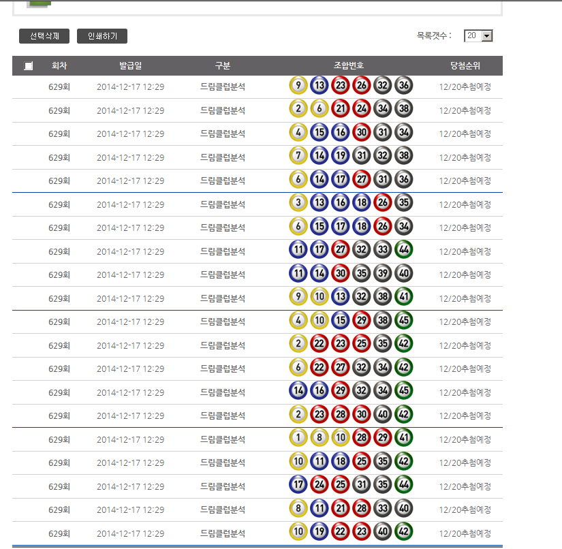Click the yellow number 7 lottery ball

pos(298,157)
